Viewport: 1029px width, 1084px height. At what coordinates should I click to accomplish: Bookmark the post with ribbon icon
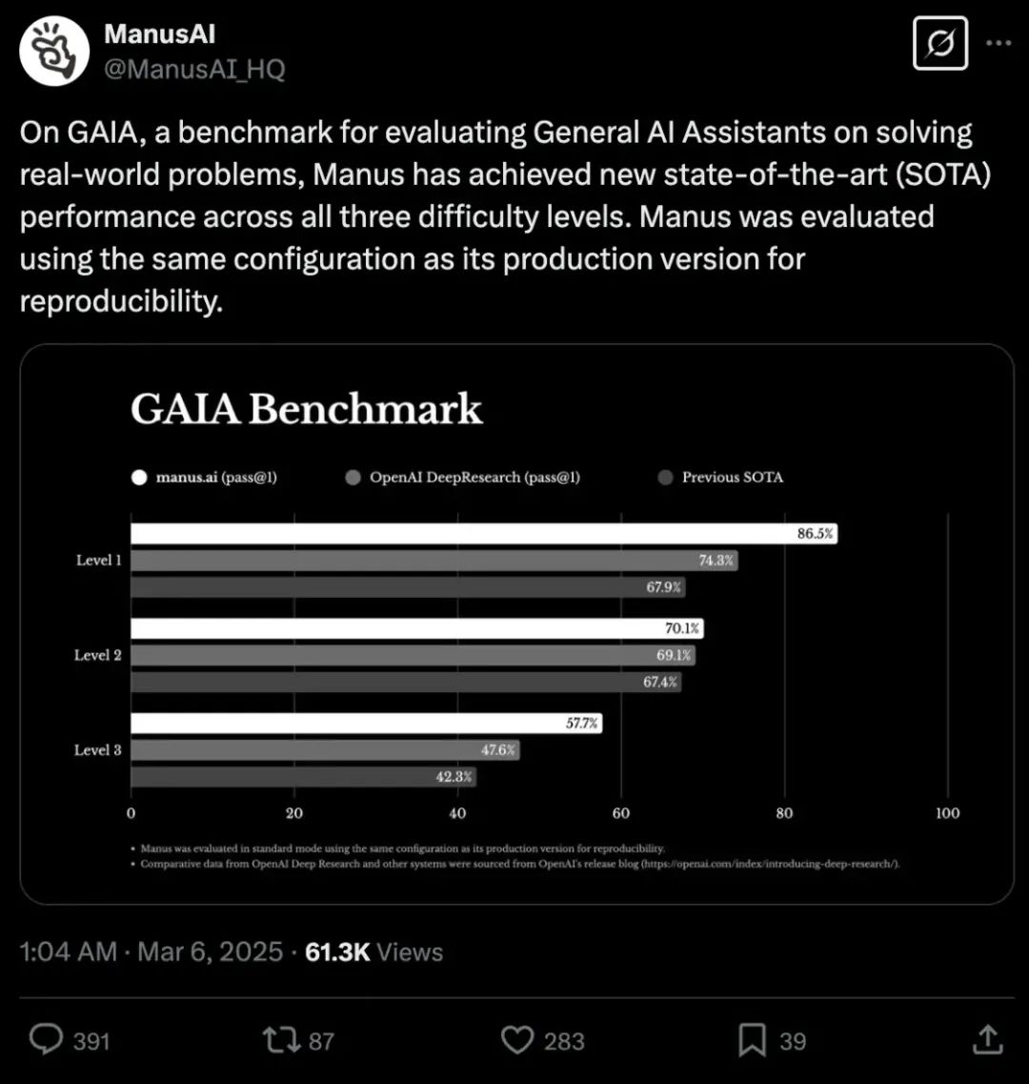click(x=752, y=1040)
